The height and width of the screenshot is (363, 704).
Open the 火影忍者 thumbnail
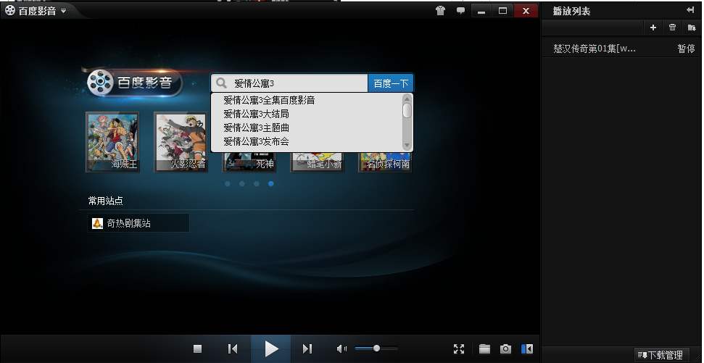click(181, 142)
